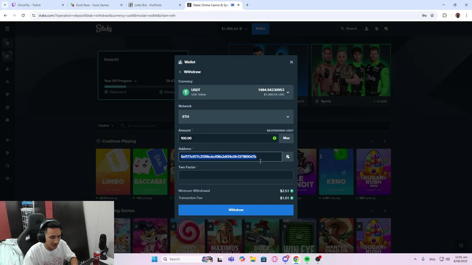This screenshot has height=265, width=472.
Task: Click Search in Stake header
Action: [x=348, y=29]
